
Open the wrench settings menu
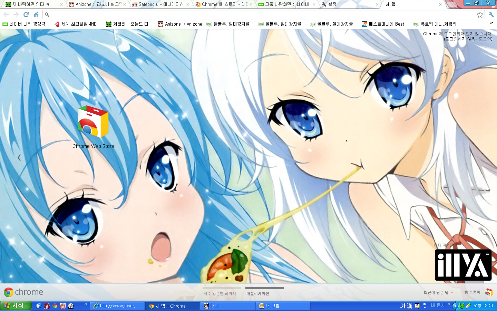(491, 15)
